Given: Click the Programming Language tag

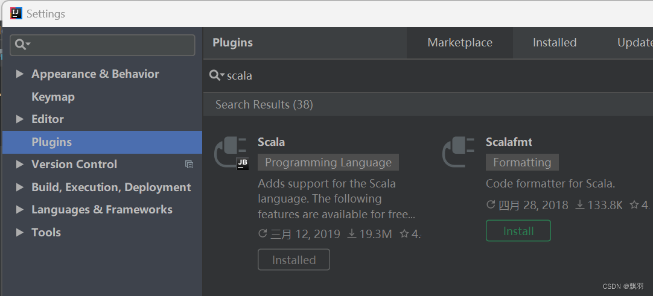Looking at the screenshot, I should coord(328,162).
